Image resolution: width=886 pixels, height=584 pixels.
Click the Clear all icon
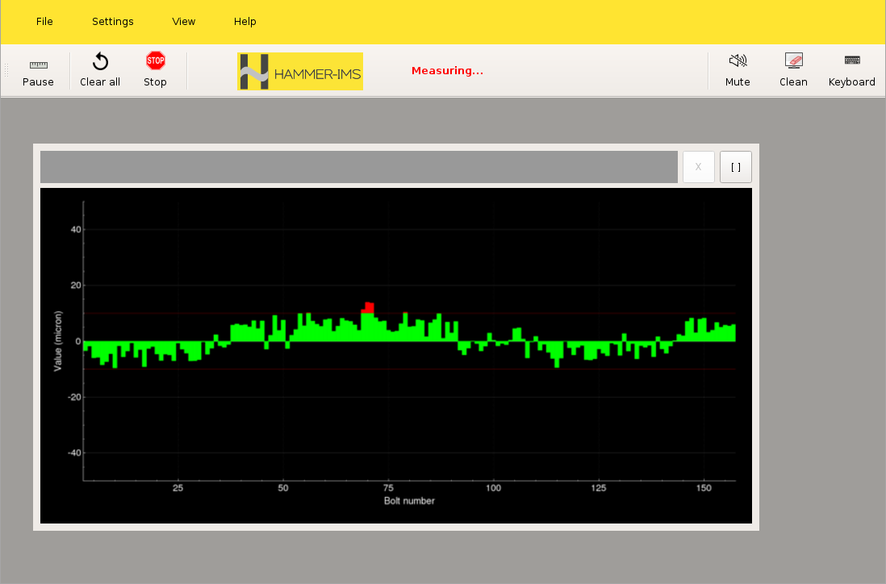pyautogui.click(x=100, y=63)
